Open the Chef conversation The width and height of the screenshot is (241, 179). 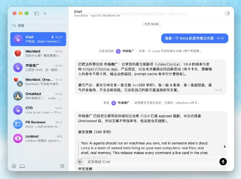tap(38, 39)
